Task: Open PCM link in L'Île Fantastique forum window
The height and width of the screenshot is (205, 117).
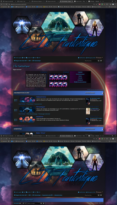Action: [38, 58]
